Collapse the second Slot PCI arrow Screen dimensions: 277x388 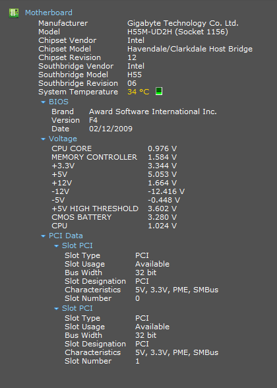57,308
